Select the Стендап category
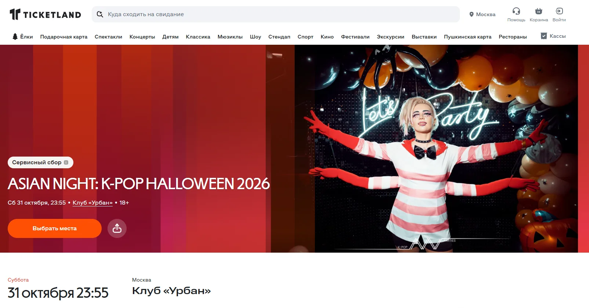This screenshot has width=589, height=308. 279,37
